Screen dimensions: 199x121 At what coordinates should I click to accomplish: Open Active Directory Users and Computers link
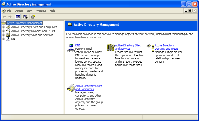[89, 87]
